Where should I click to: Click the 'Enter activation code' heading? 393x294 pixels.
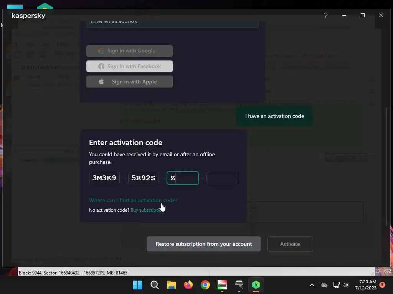click(x=125, y=142)
